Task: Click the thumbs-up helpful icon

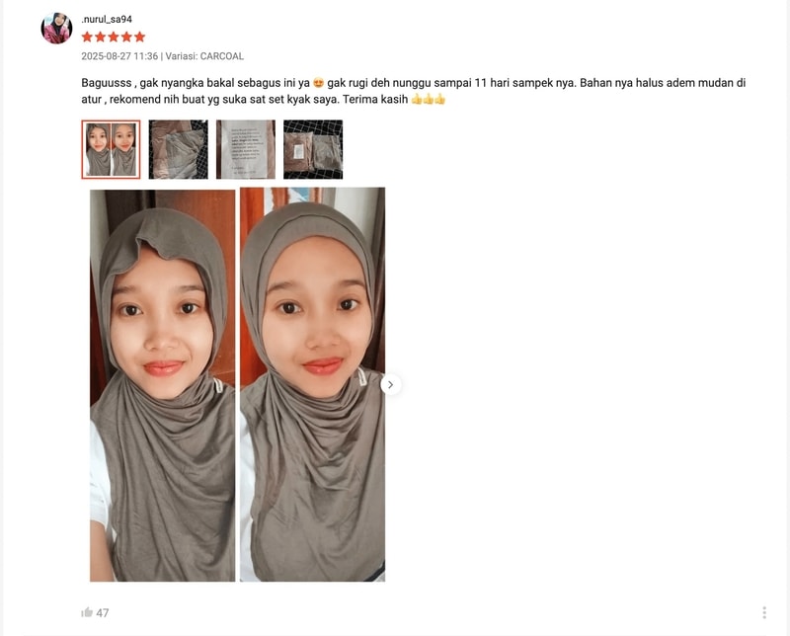Action: tap(87, 612)
